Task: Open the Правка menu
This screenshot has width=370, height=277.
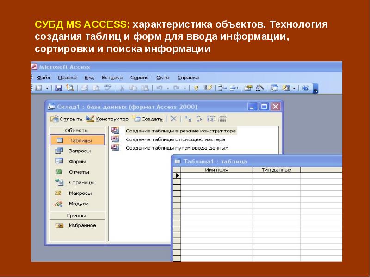Action: point(67,78)
